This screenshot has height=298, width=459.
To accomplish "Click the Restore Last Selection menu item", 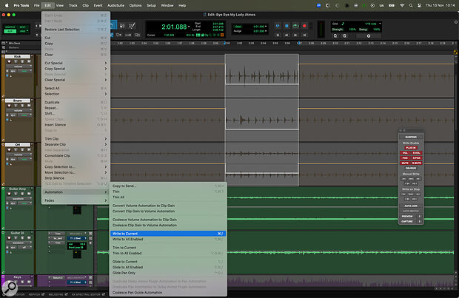I will point(76,30).
